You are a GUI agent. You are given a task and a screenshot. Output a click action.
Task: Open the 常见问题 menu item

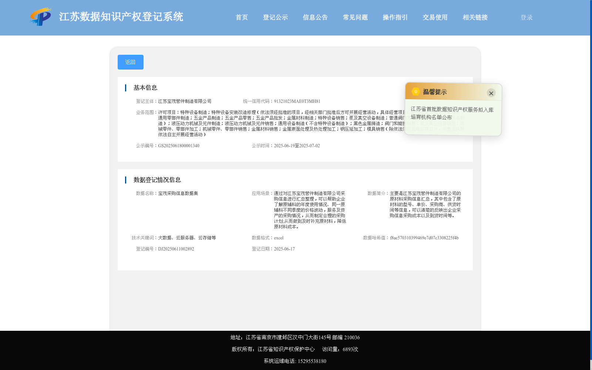click(355, 17)
